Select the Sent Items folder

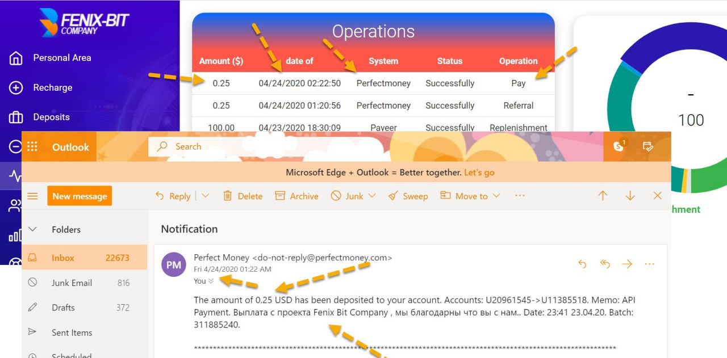(x=84, y=332)
